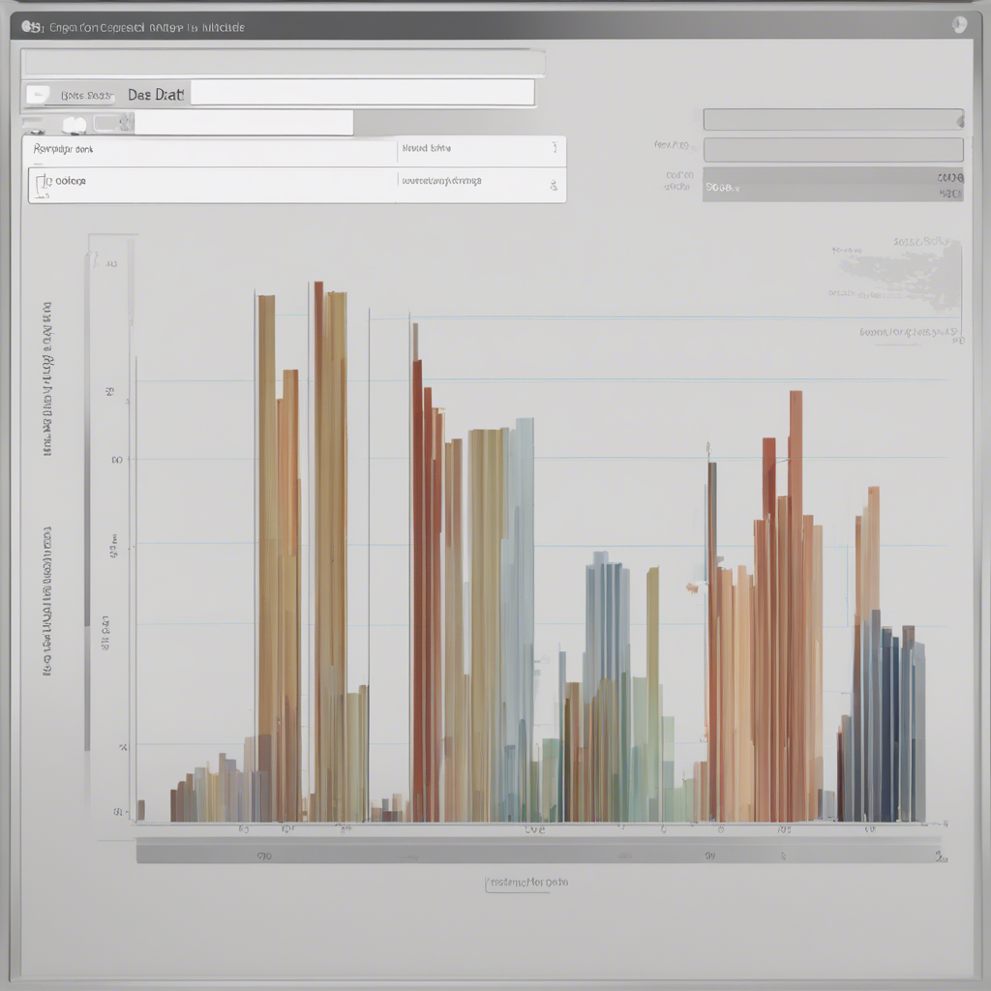The width and height of the screenshot is (991, 991).
Task: Click the short input field in the second toolbar row
Action: coord(243,123)
